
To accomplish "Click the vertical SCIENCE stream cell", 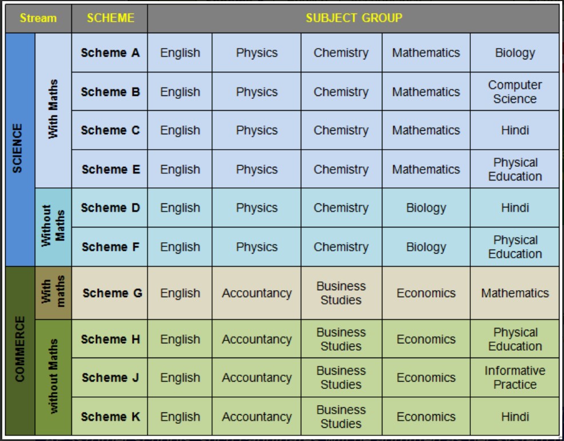I will click(x=19, y=149).
